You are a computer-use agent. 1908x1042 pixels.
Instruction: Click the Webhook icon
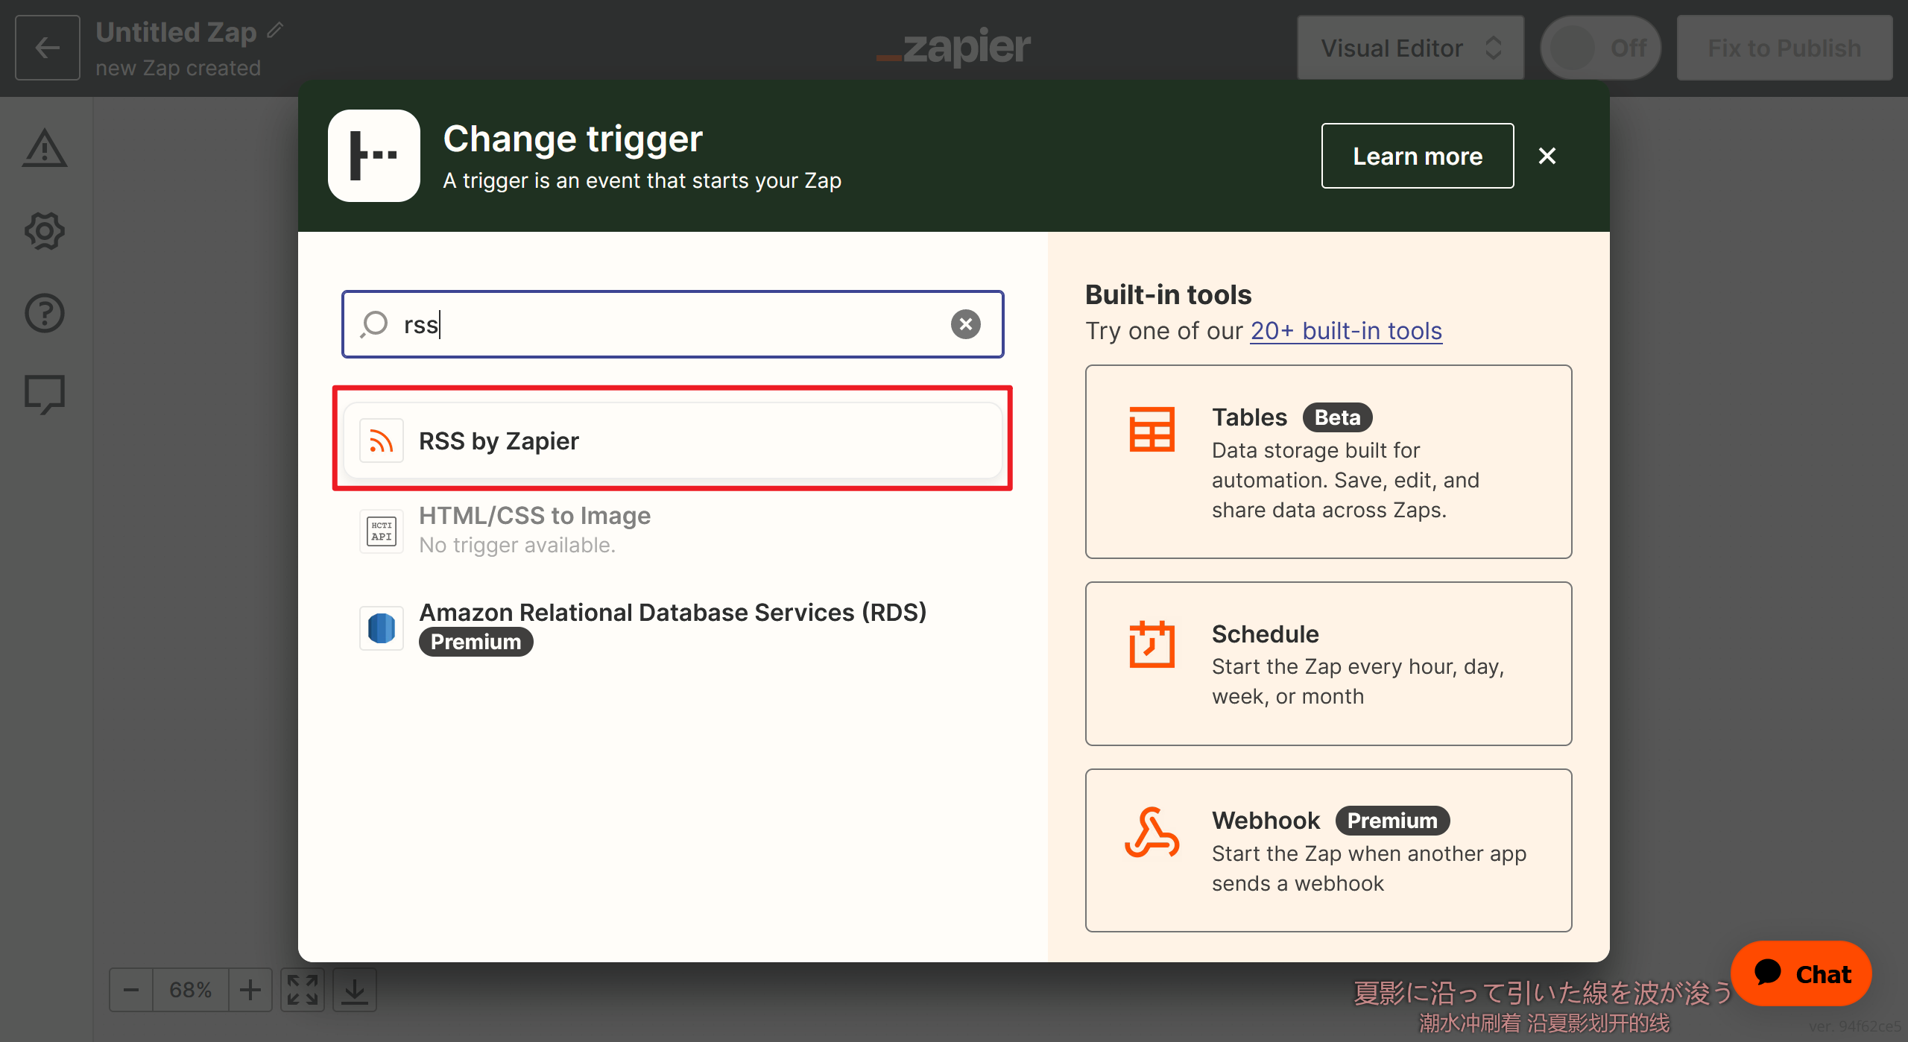1152,833
